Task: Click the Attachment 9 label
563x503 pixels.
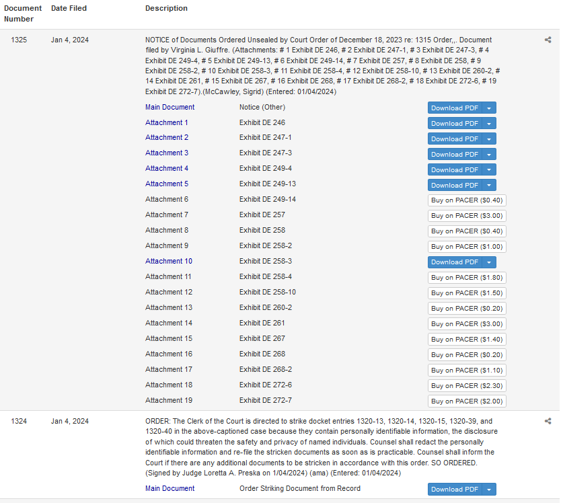Action: click(x=167, y=245)
